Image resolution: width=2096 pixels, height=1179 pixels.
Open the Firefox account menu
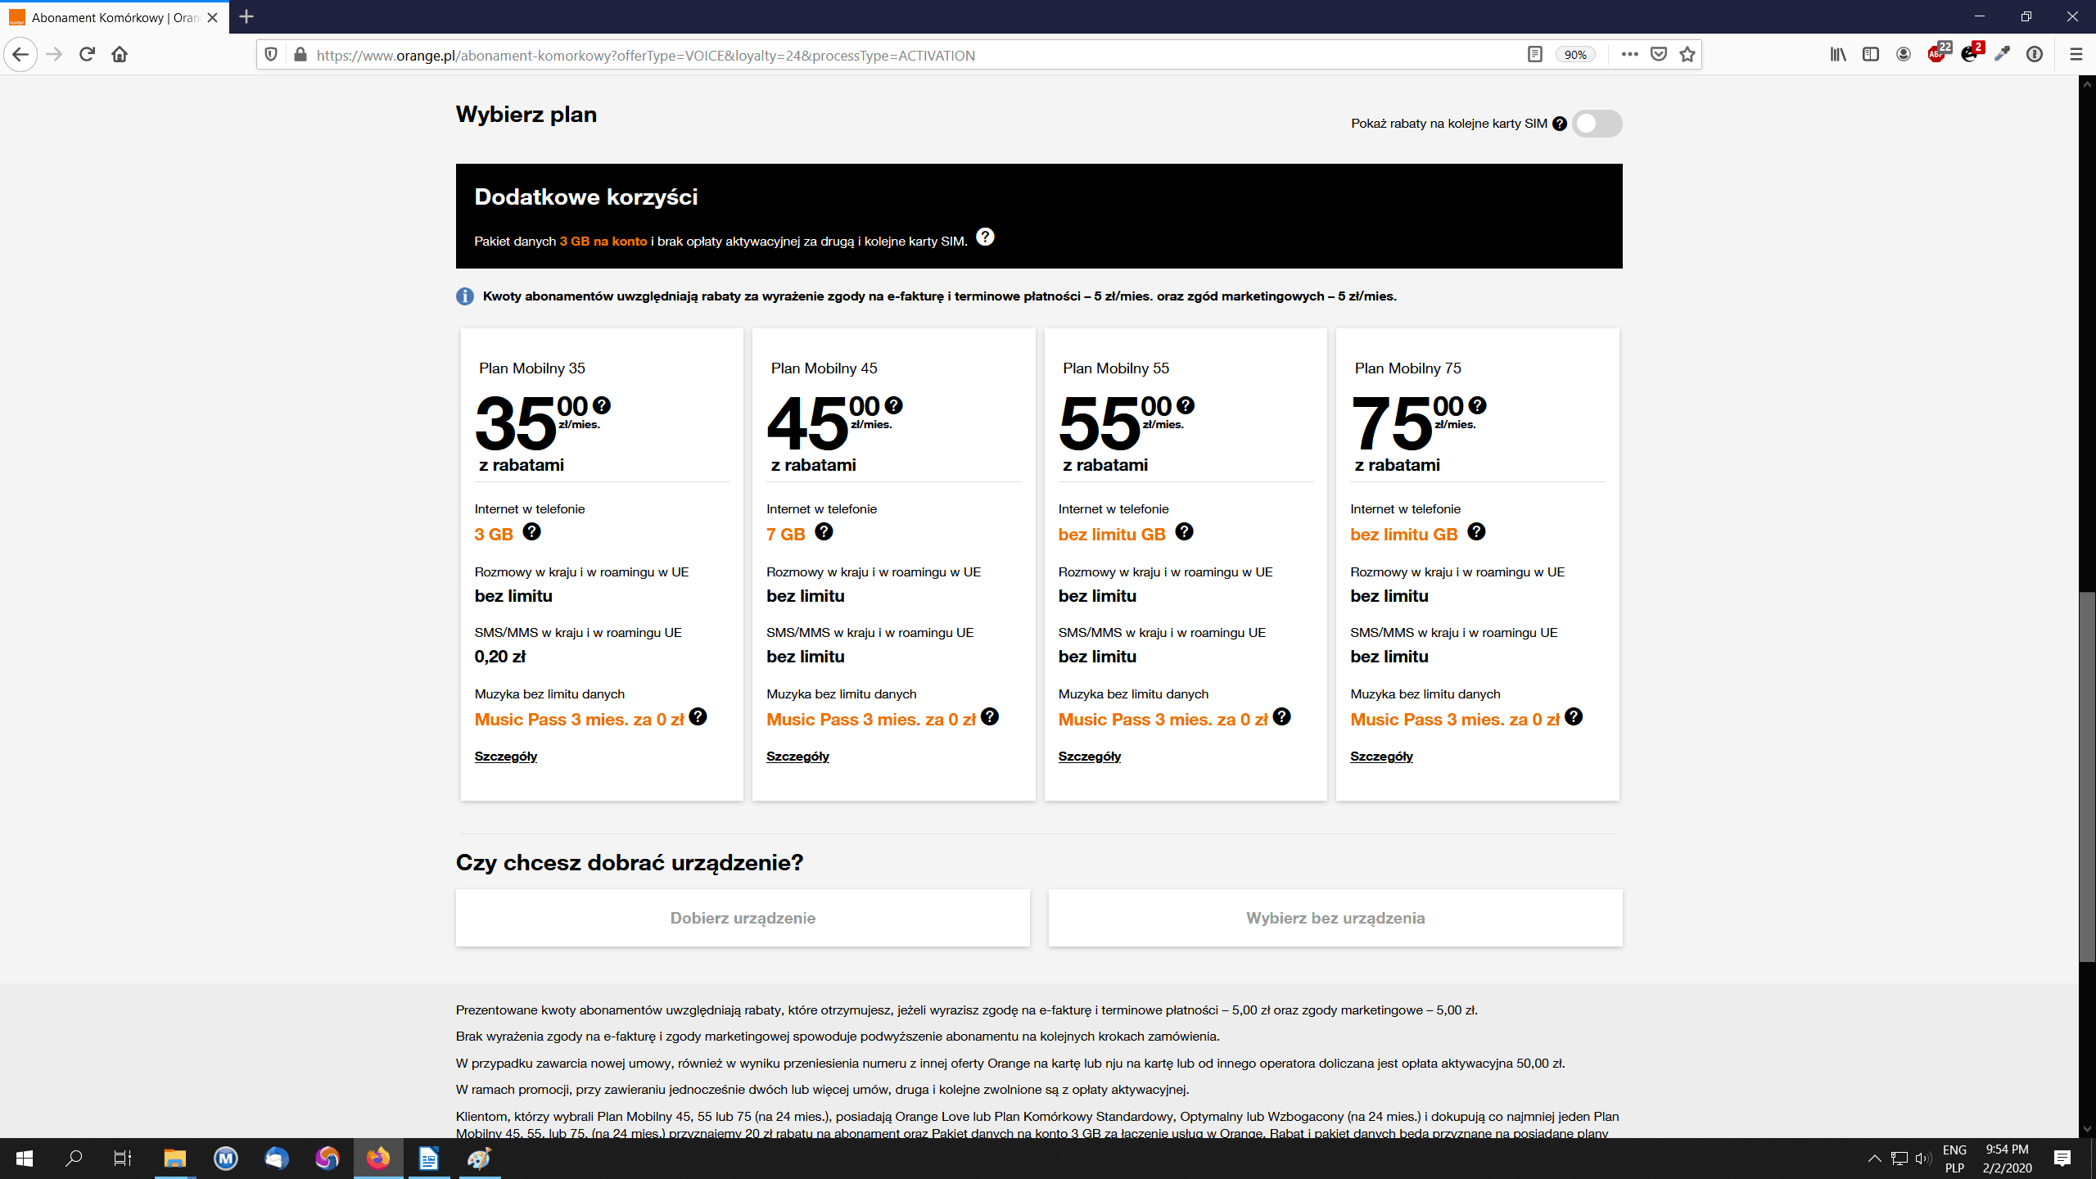pos(1904,55)
